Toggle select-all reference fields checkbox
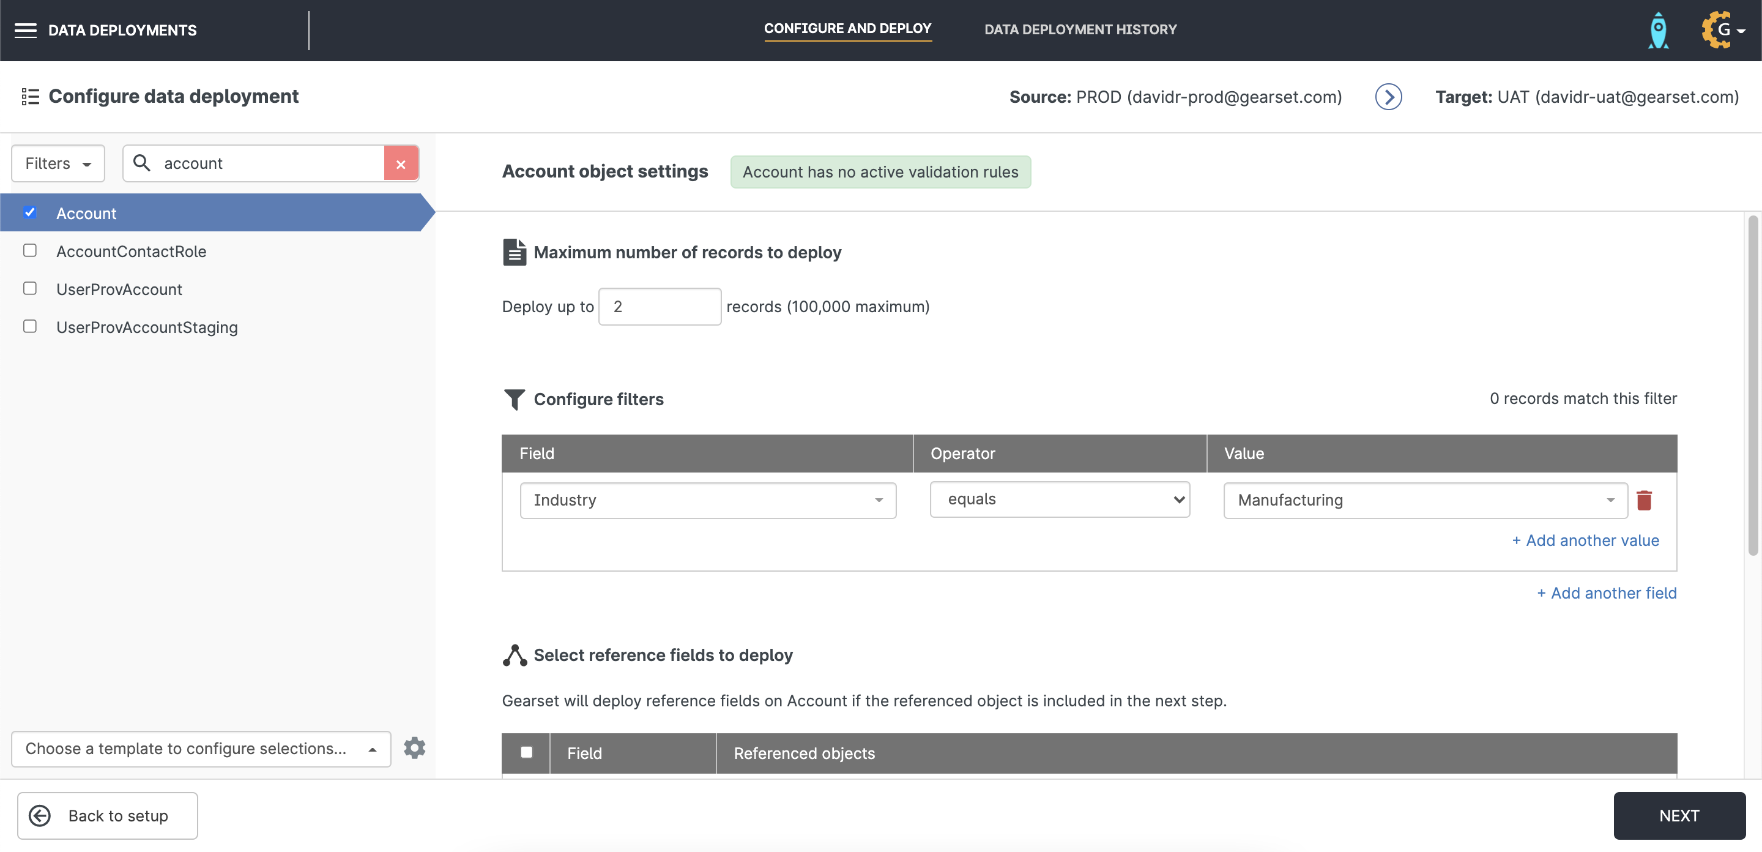Image resolution: width=1762 pixels, height=852 pixels. pos(527,752)
